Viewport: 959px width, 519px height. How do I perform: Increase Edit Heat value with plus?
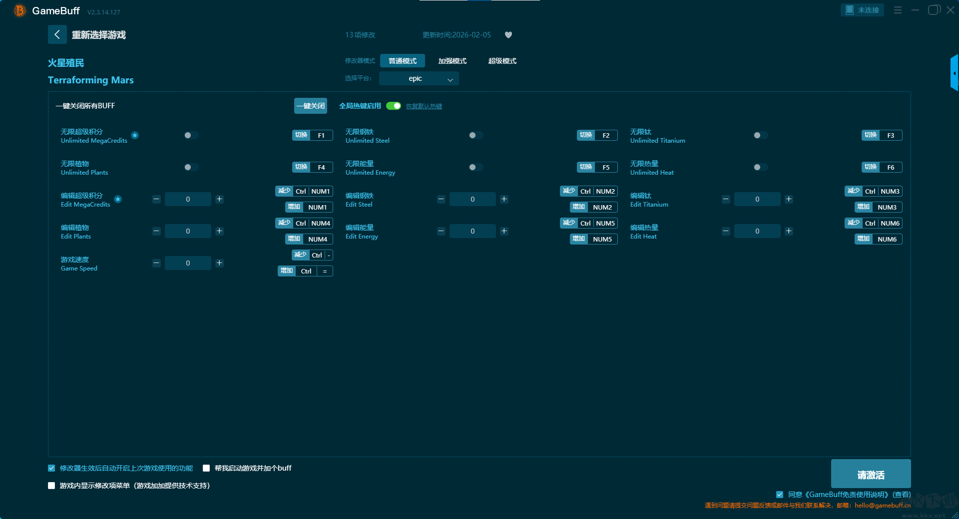(x=789, y=231)
